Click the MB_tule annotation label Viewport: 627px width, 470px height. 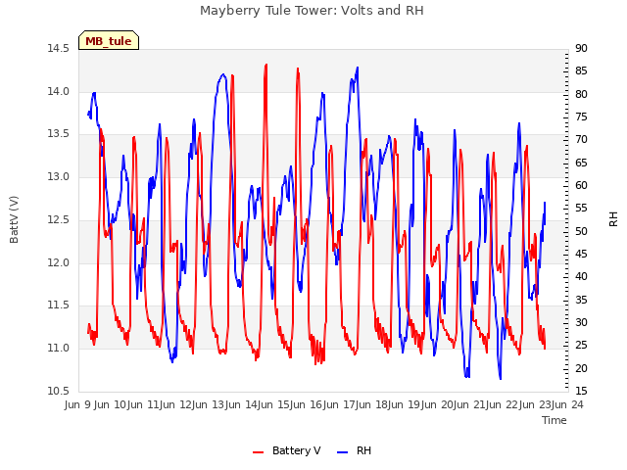click(109, 41)
